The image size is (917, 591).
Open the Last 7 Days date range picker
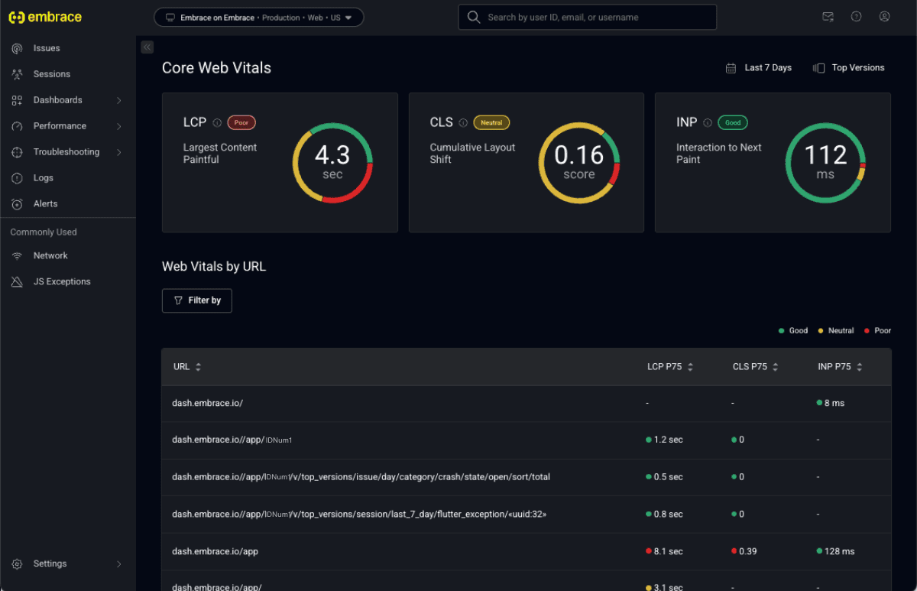(759, 68)
